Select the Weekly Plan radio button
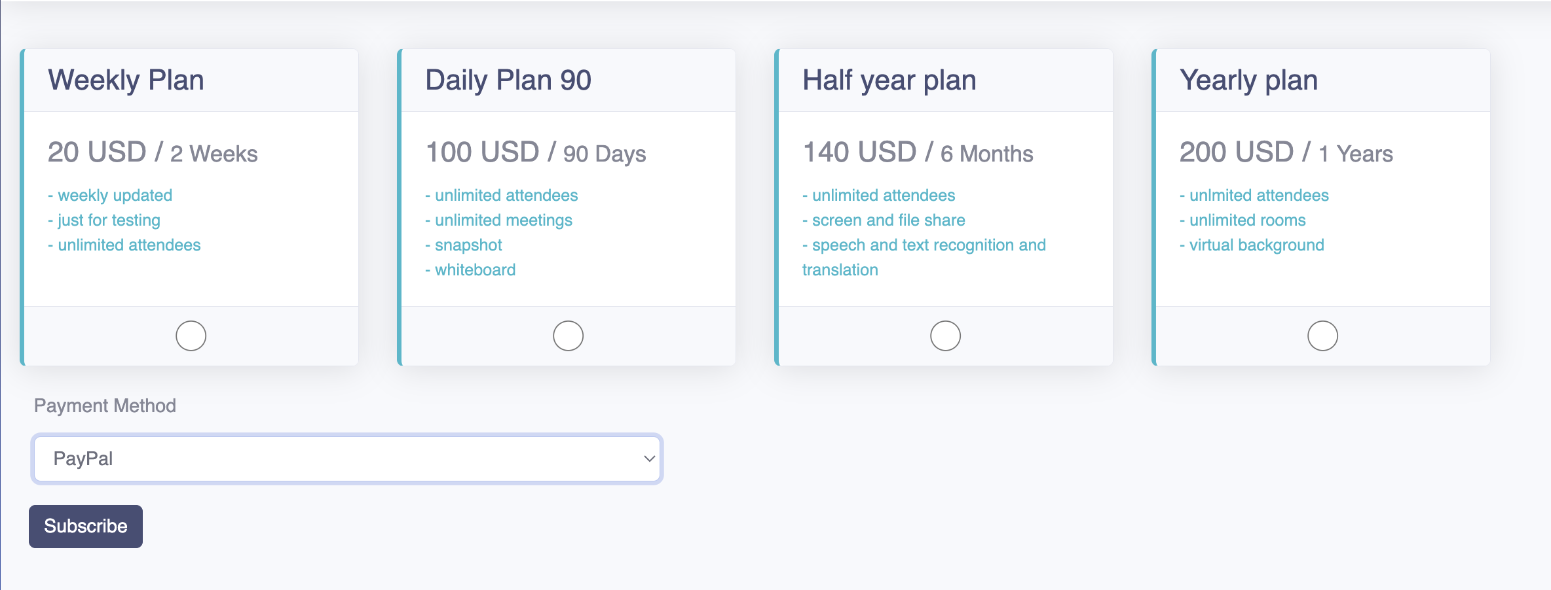This screenshot has height=590, width=1551. click(191, 335)
